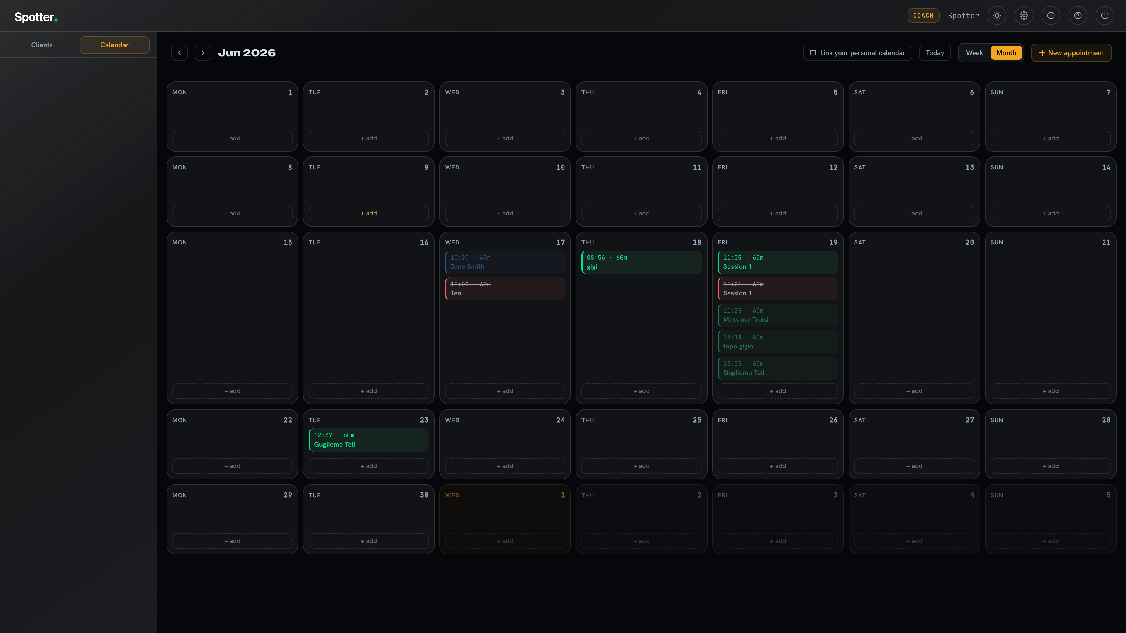Add an appointment on Monday June 22

coord(232,466)
